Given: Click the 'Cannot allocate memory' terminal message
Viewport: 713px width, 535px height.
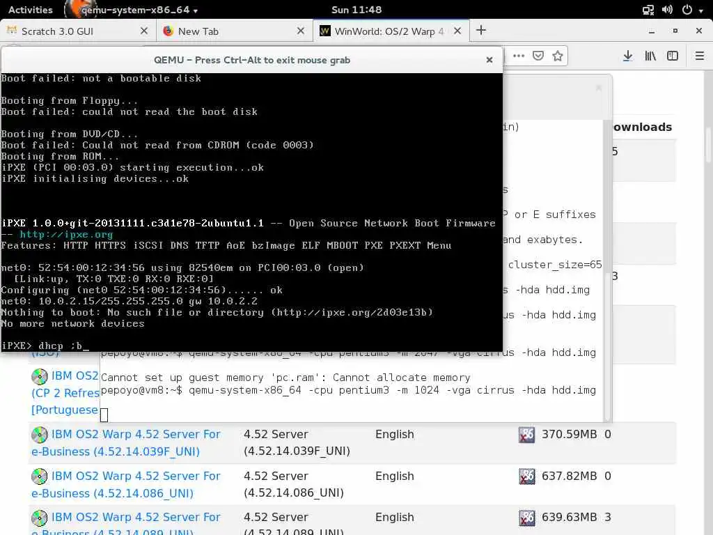Looking at the screenshot, I should pos(285,378).
